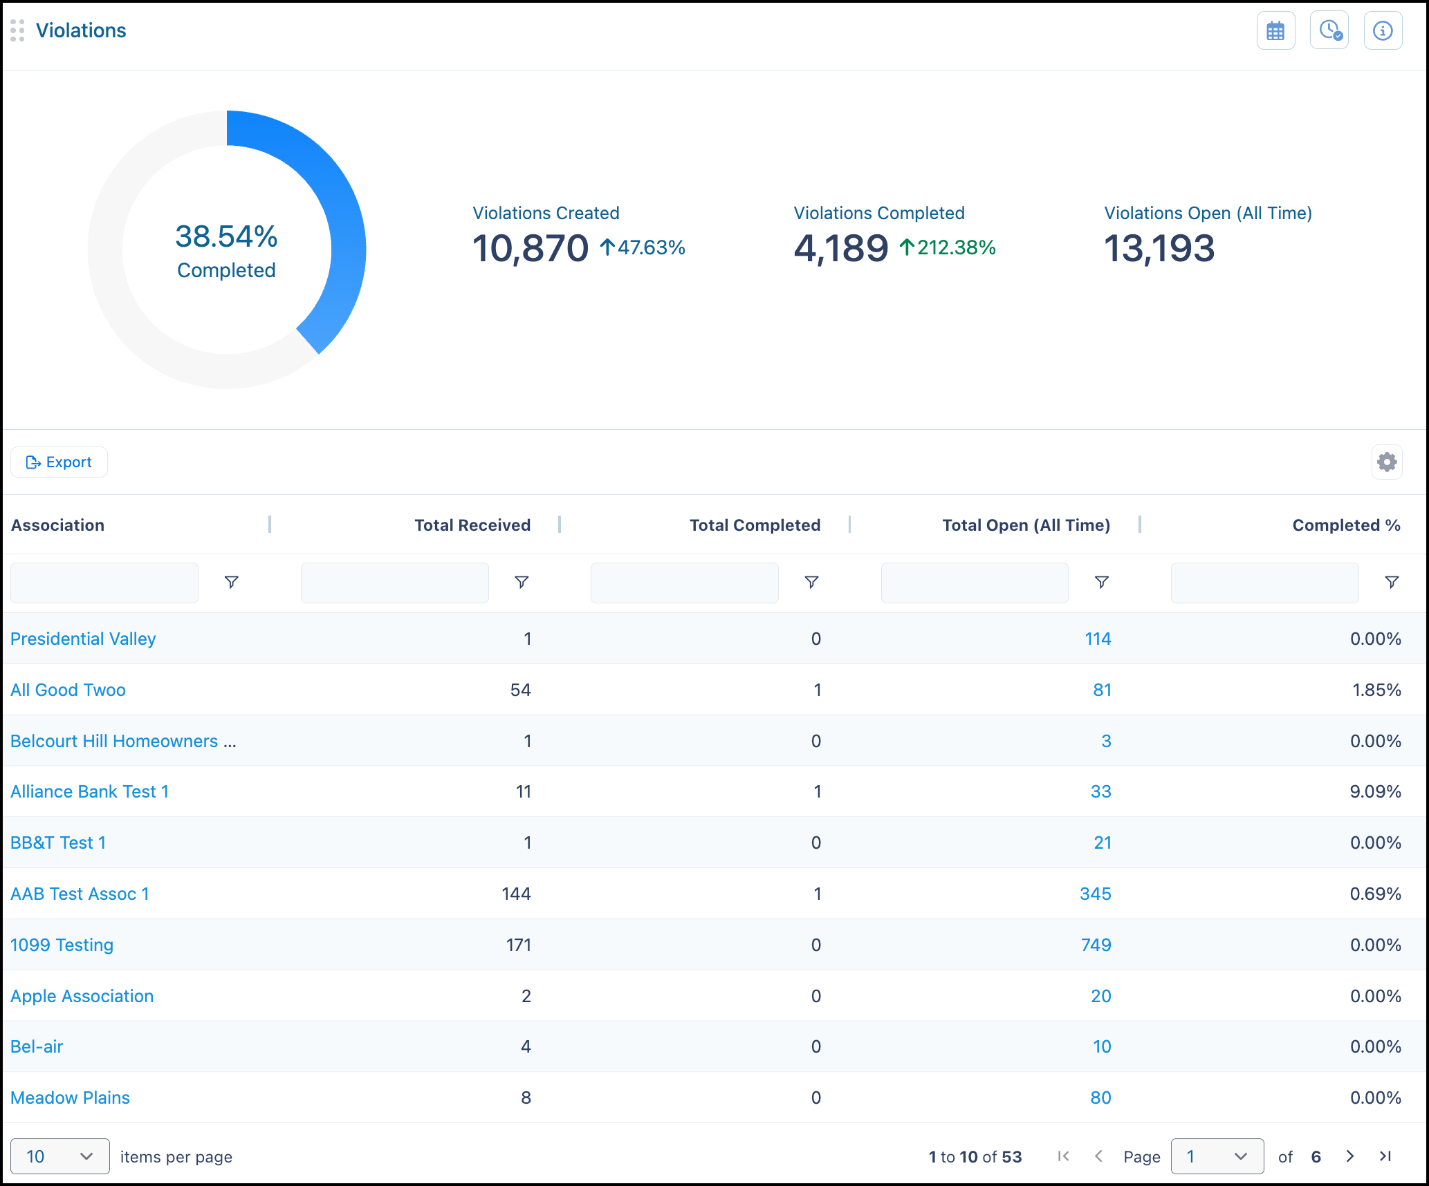Sort by Total Open (All Time) header
The image size is (1429, 1186).
tap(1026, 525)
